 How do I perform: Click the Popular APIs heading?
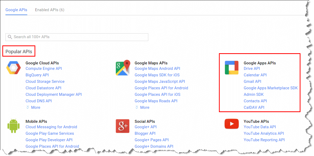point(19,52)
